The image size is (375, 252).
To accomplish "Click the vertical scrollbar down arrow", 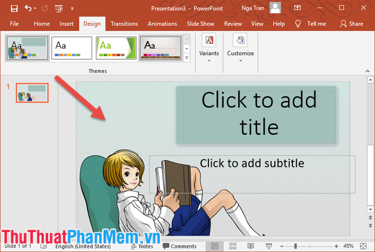I will point(370,210).
